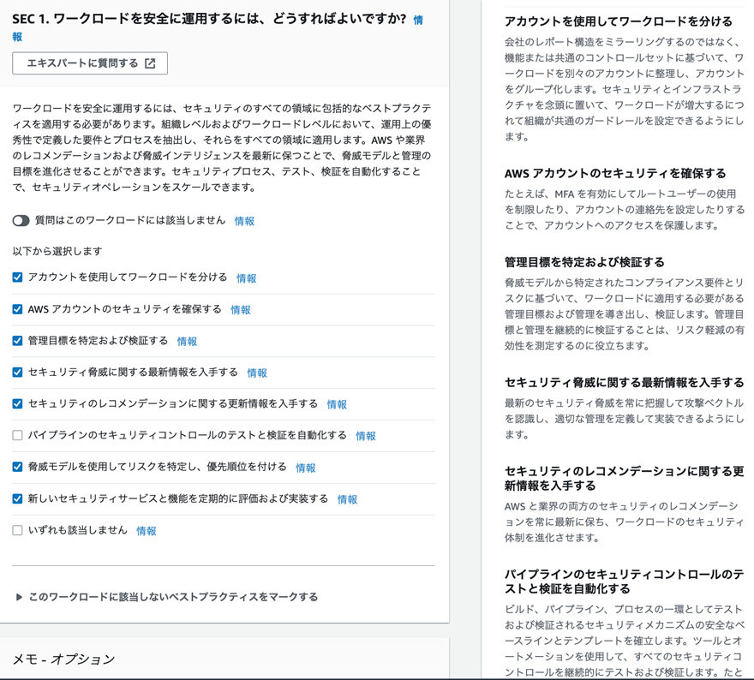754x680 pixels.
Task: Click パイプラインのセキュリティコントロールのテストと検証を自動化する heading in help panel
Action: click(624, 582)
